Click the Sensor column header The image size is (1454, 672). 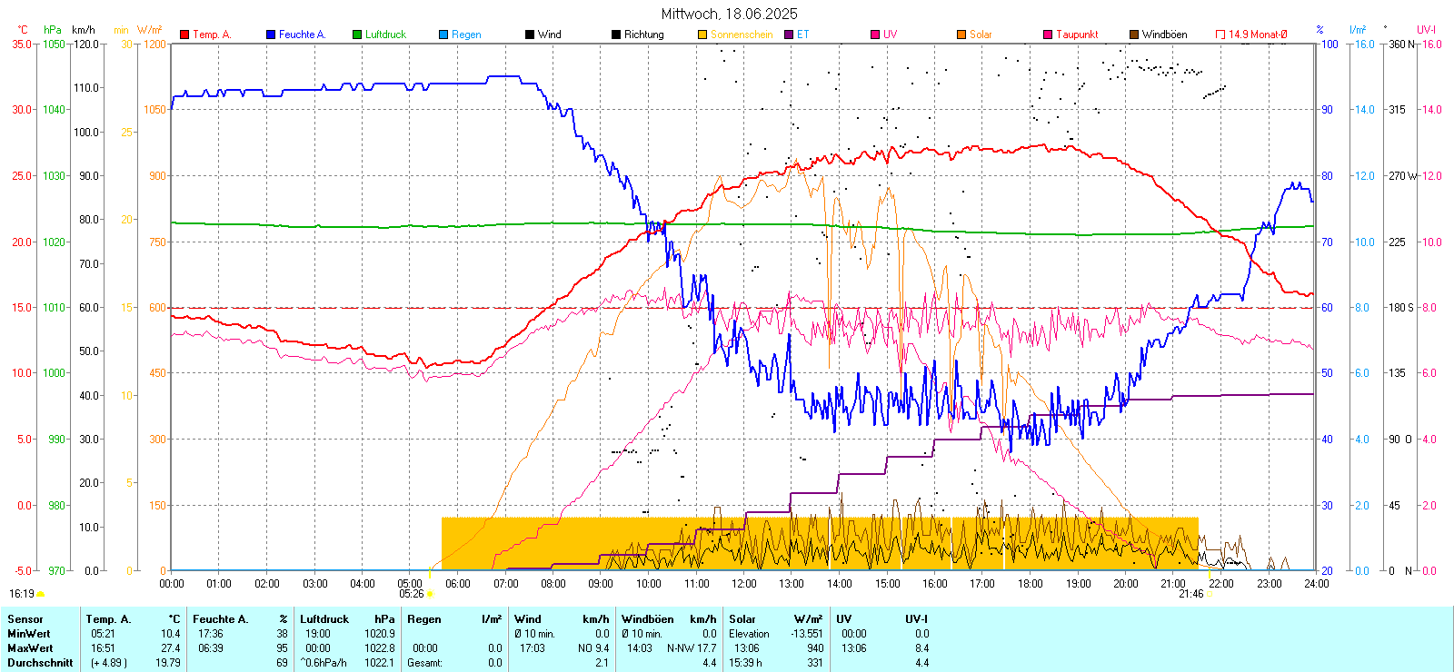25,619
